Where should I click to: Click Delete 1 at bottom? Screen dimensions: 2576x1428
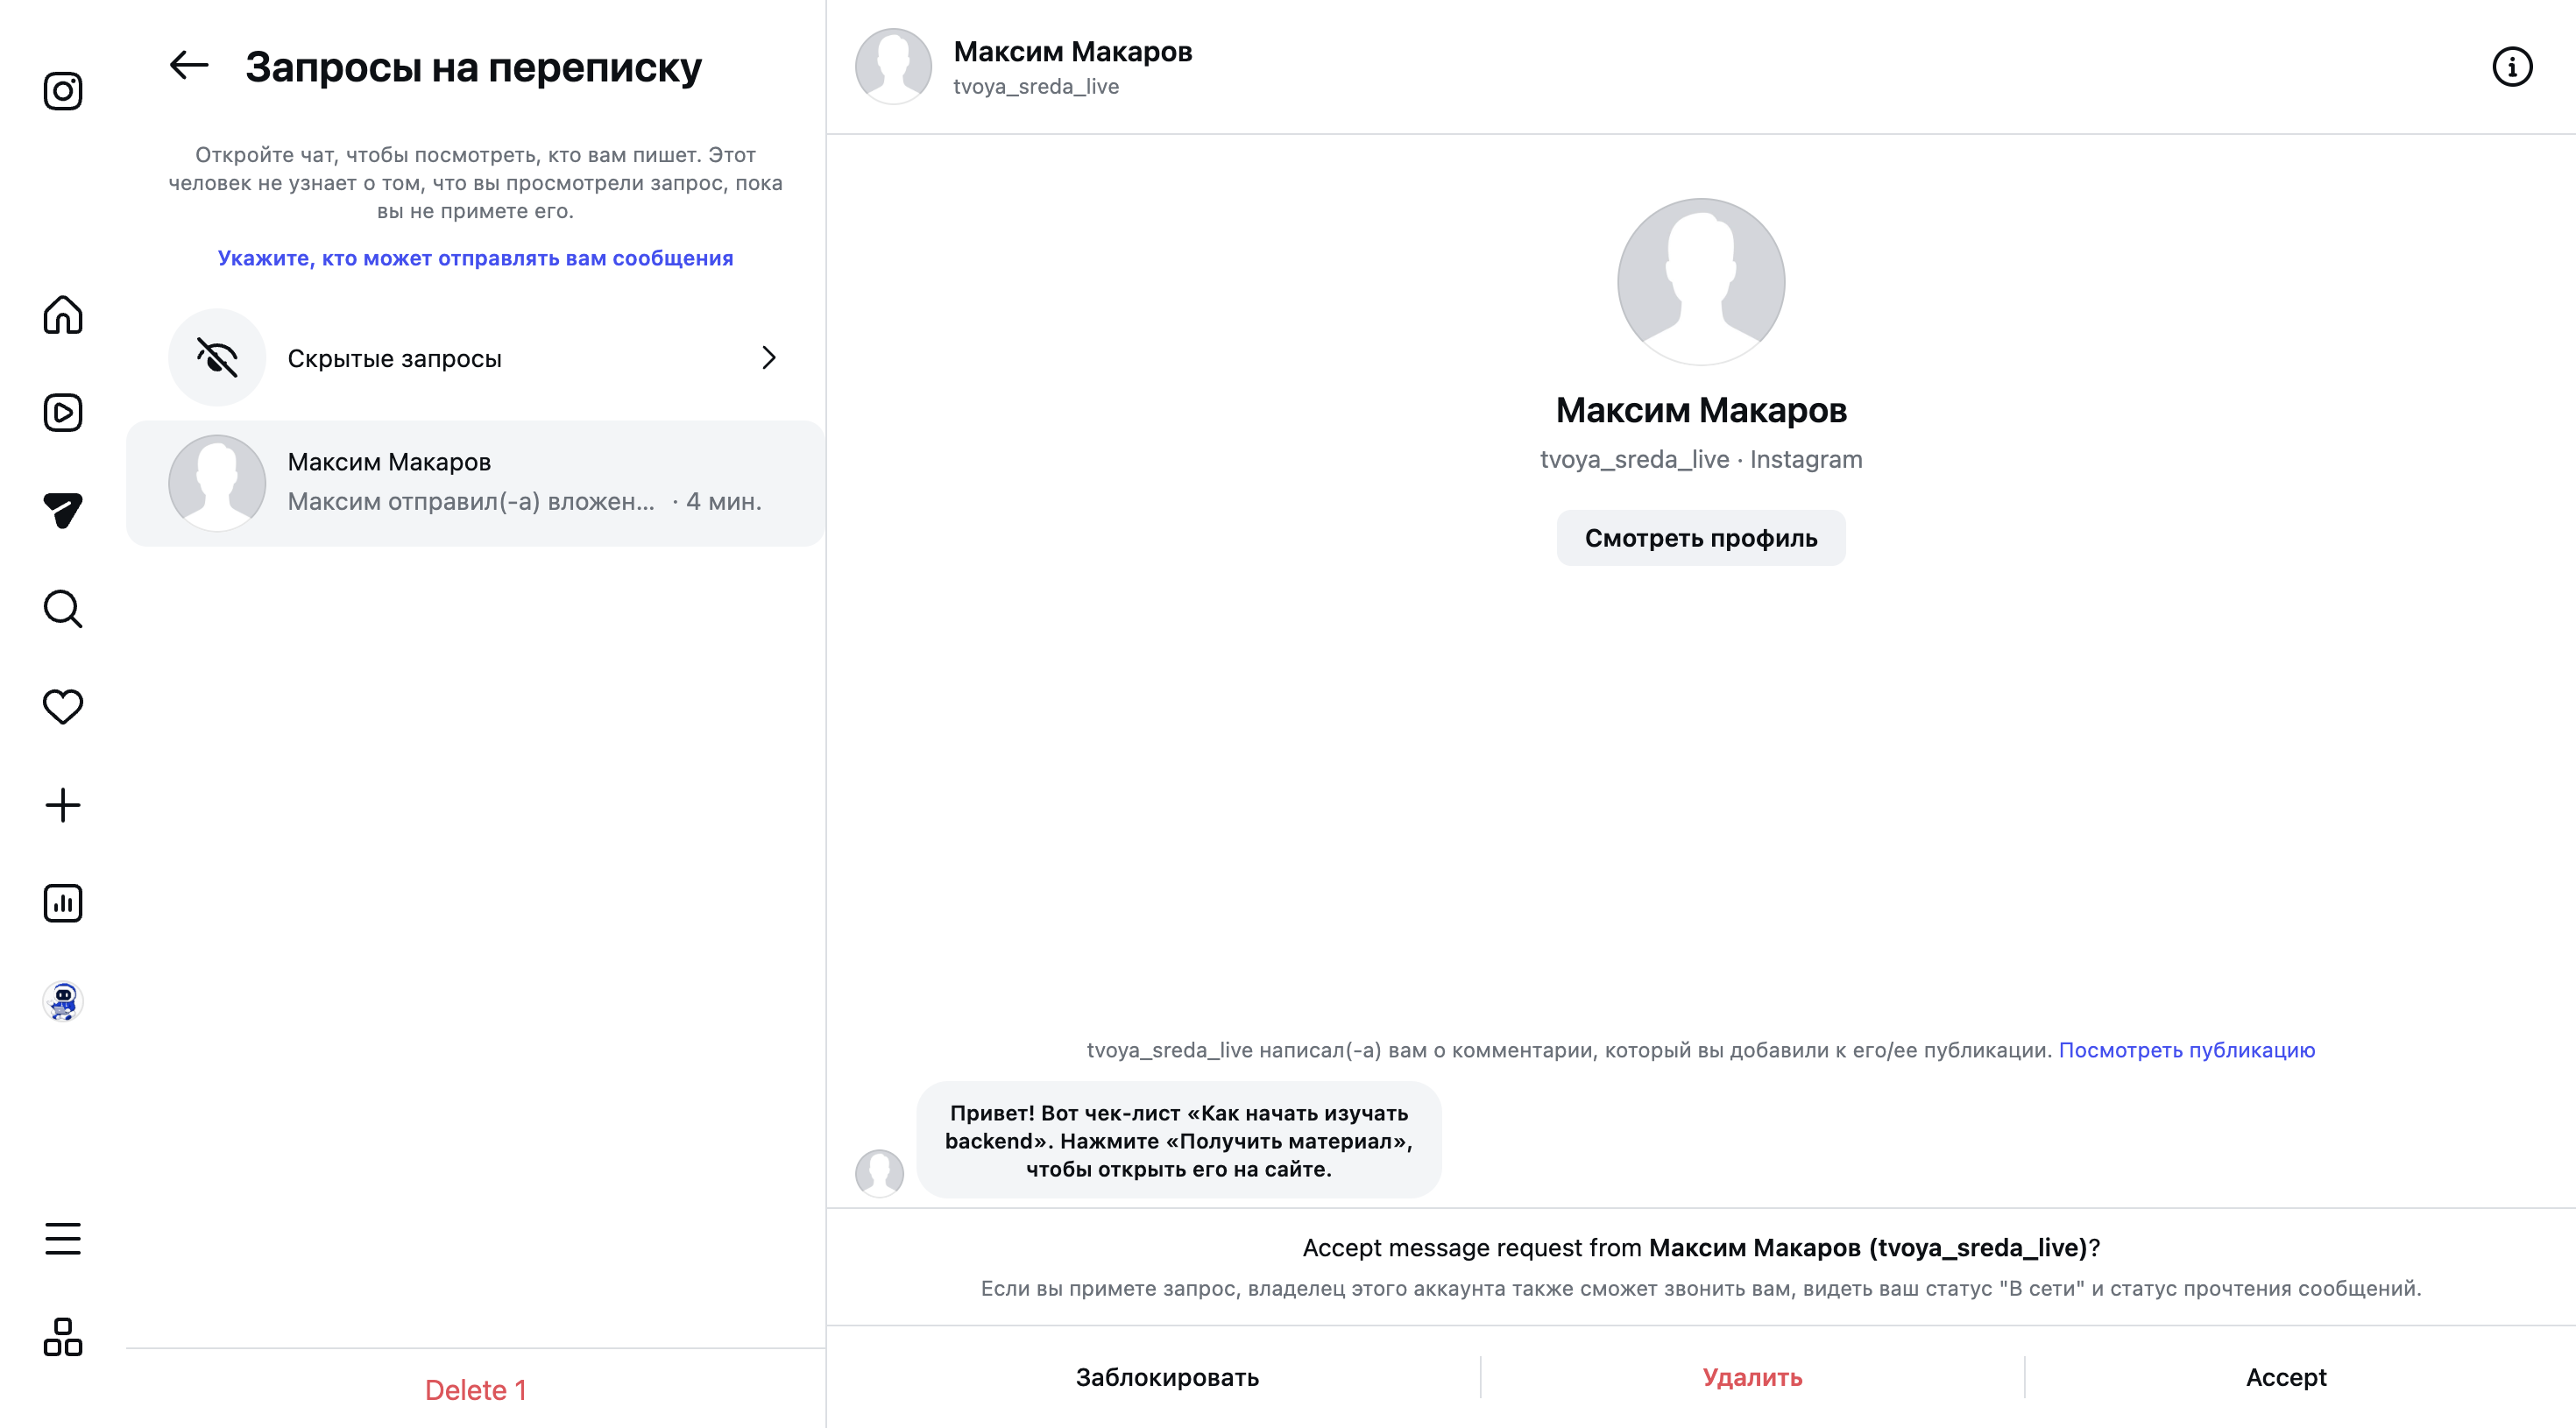click(475, 1389)
